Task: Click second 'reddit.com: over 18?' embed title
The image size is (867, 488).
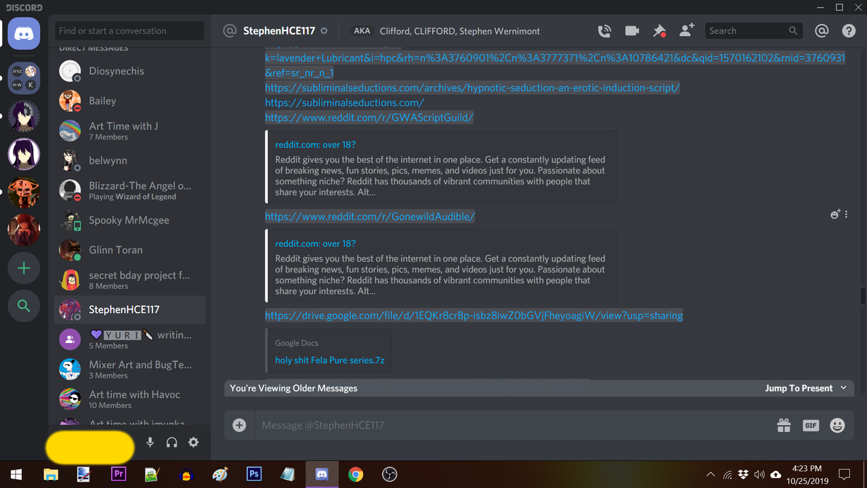Action: coord(315,243)
